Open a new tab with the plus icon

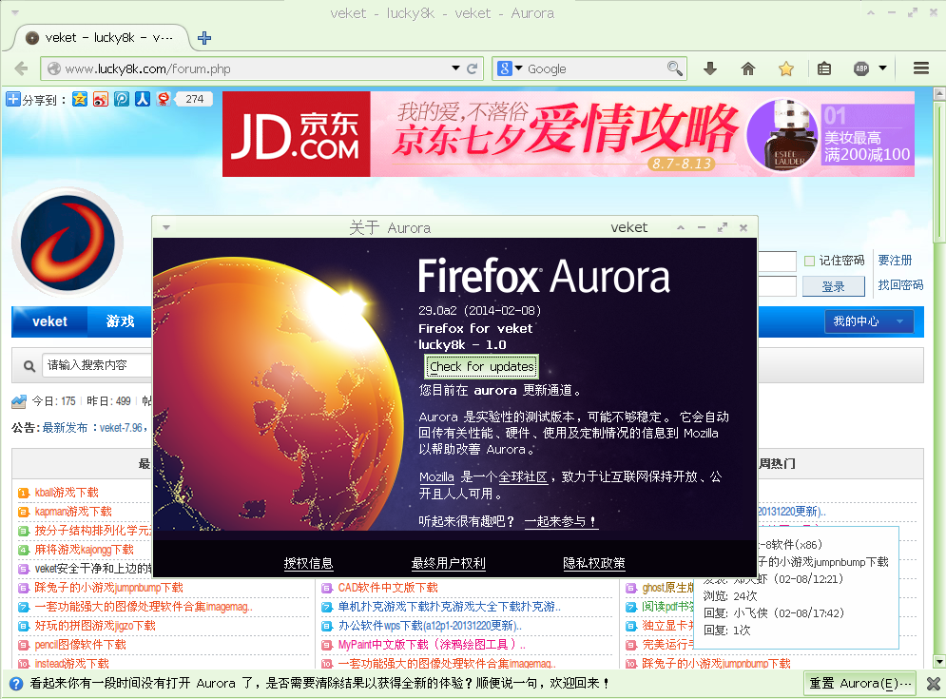point(204,38)
